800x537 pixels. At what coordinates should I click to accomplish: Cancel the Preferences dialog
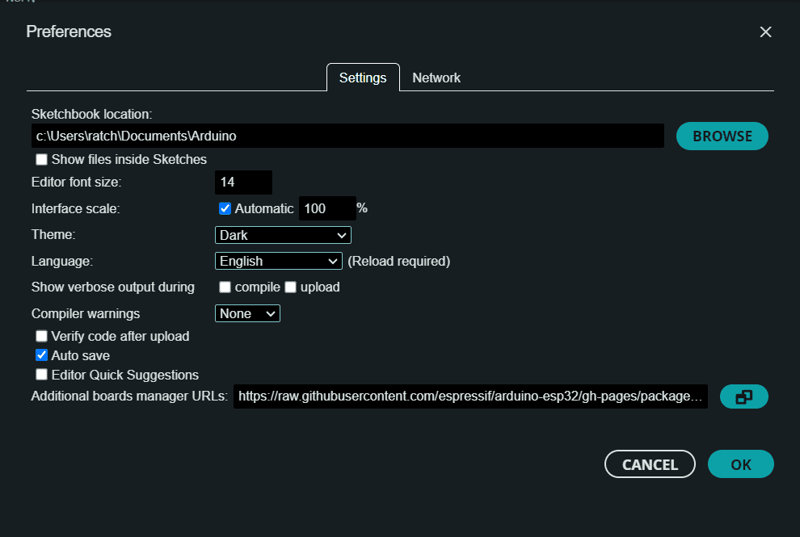[x=650, y=464]
